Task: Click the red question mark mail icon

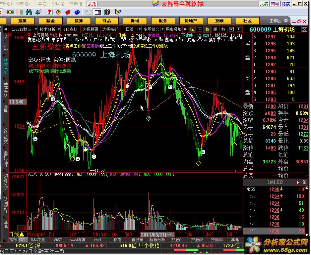Action: click(x=49, y=12)
